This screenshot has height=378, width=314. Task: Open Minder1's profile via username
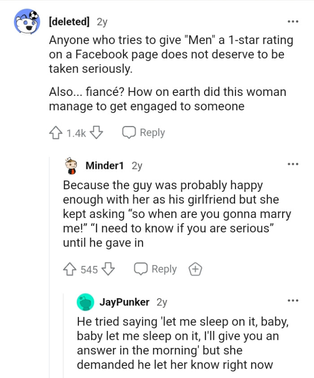click(x=104, y=165)
